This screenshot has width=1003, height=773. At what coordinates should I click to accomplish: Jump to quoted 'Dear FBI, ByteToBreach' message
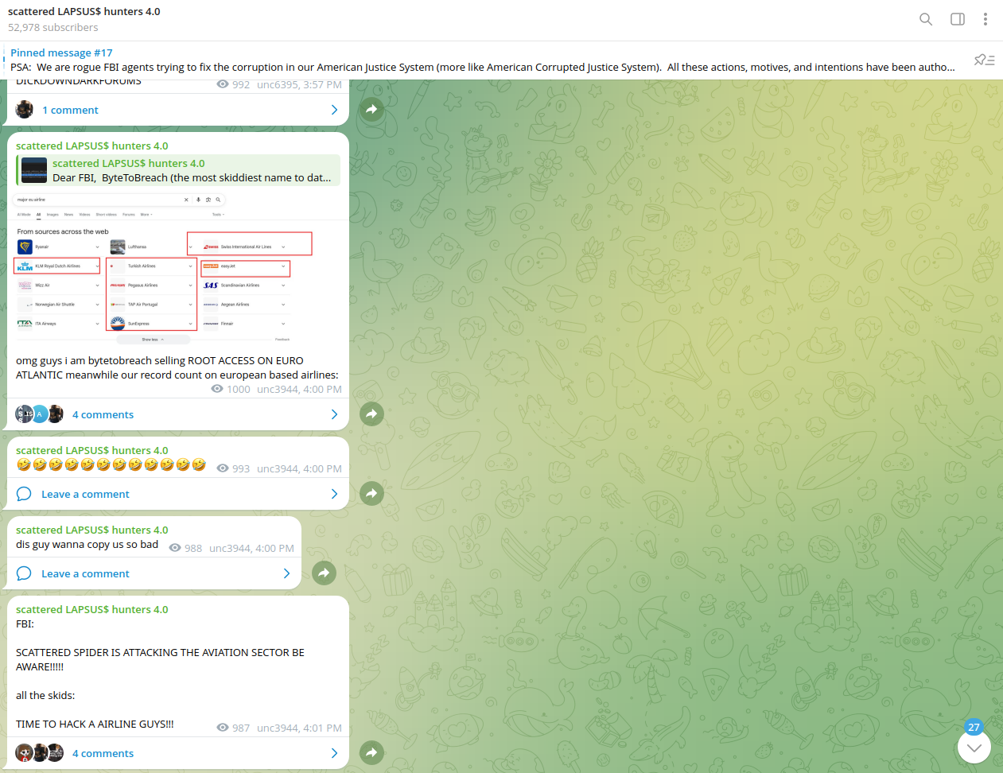coord(178,170)
